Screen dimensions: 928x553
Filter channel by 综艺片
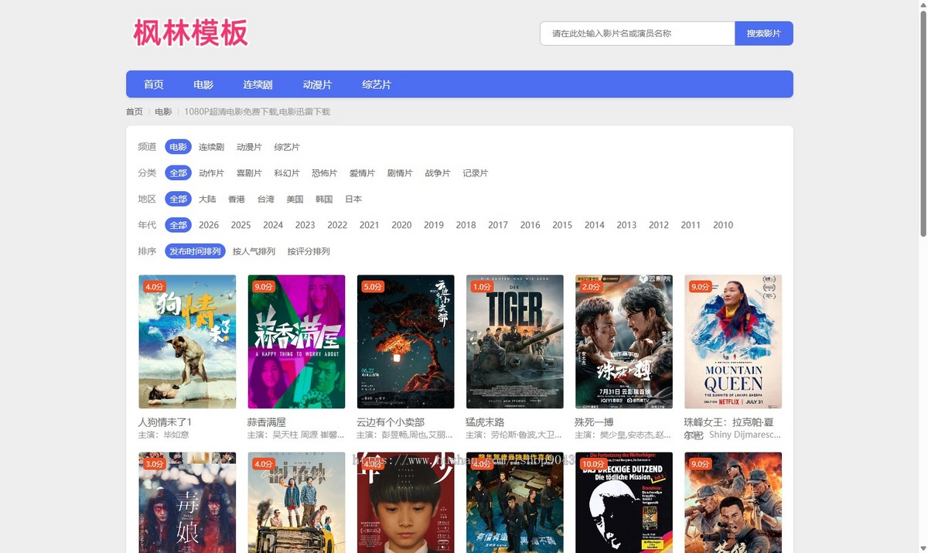coord(287,147)
